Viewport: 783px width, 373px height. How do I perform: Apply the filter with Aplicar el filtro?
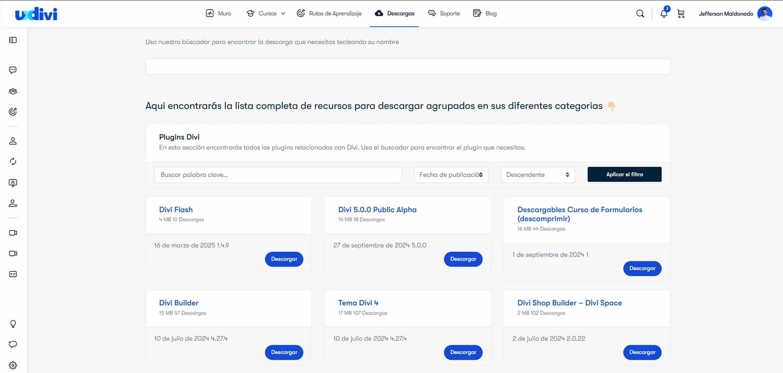624,175
